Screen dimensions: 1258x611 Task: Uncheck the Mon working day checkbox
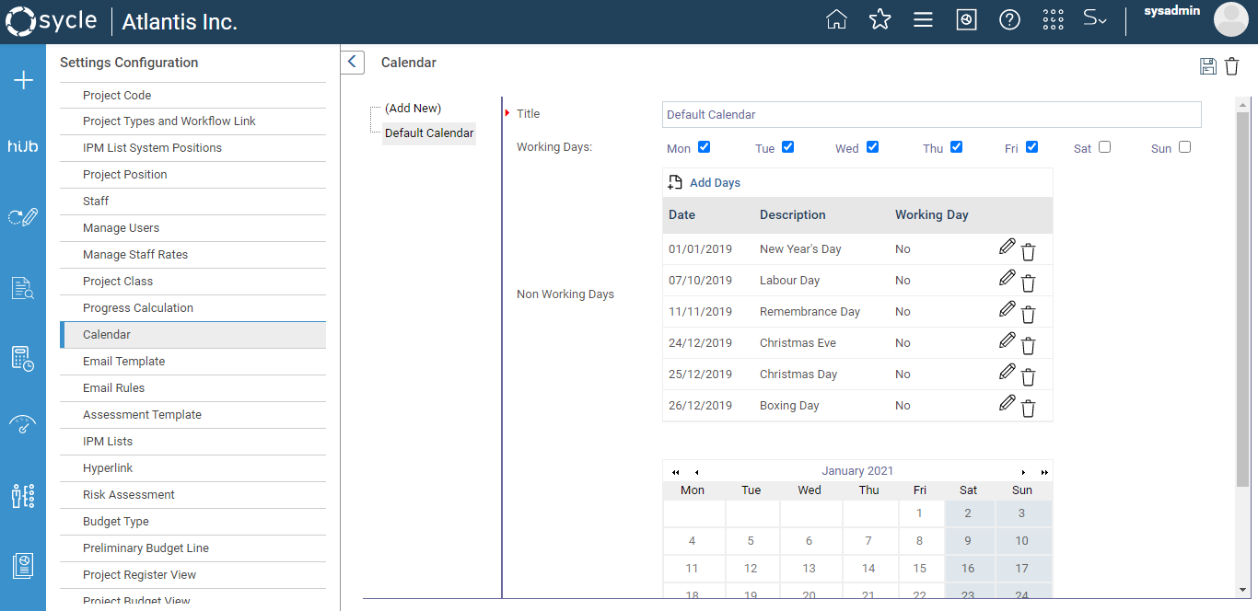coord(704,146)
